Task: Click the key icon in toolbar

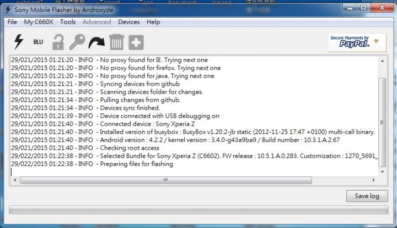Action: click(77, 42)
